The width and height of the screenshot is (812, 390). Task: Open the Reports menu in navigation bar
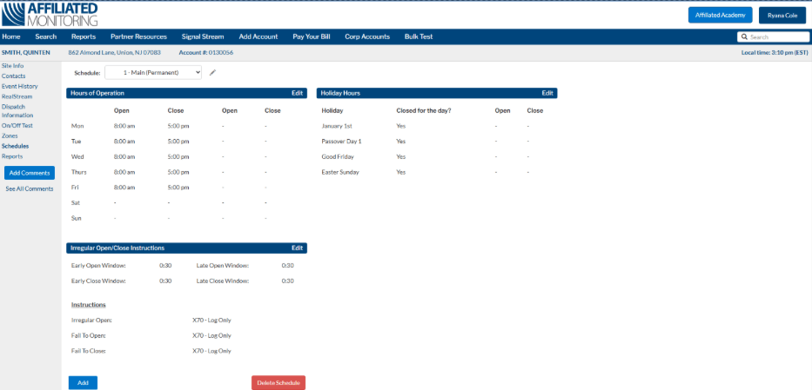[x=84, y=37]
